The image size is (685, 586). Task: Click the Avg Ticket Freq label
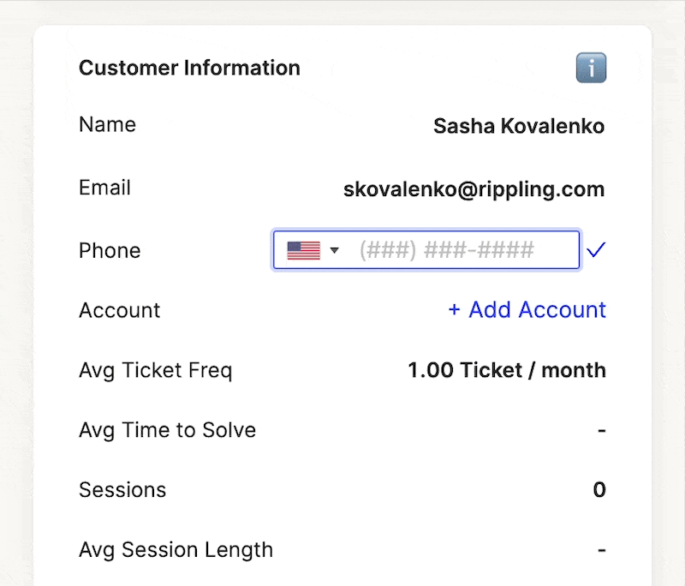[156, 371]
